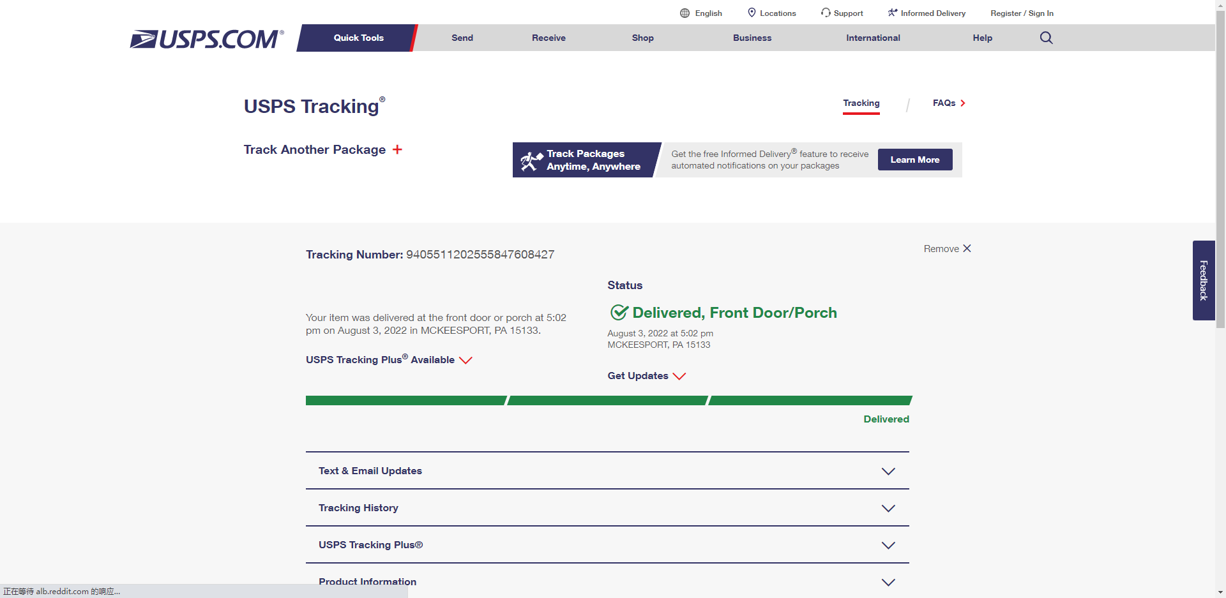Click the red plus beside Track Another Package
The height and width of the screenshot is (598, 1226).
(x=397, y=149)
